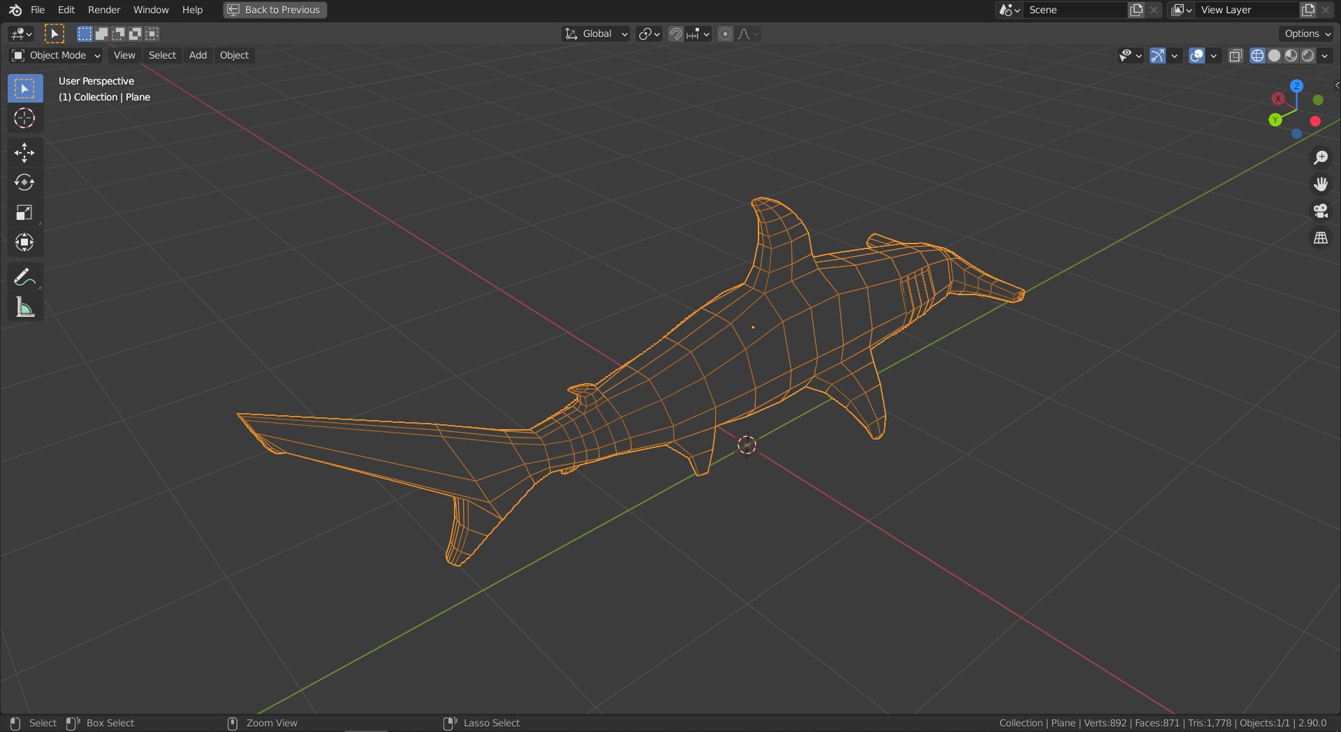
Task: Open the Object Mode dropdown
Action: (x=57, y=55)
